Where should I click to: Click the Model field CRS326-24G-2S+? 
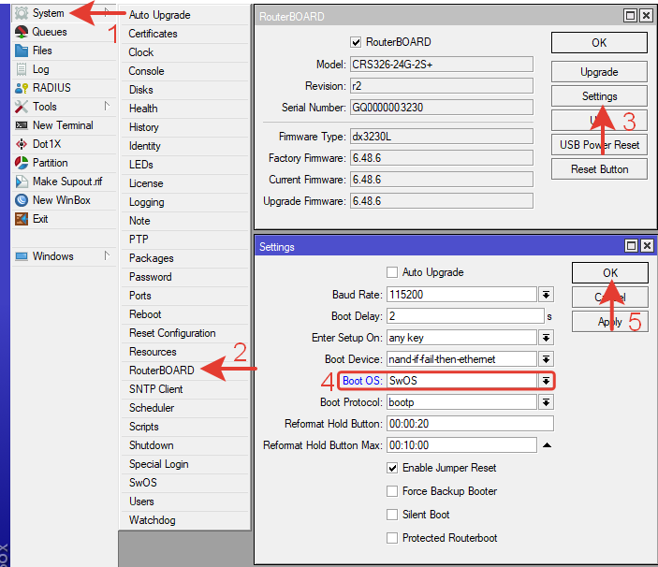pyautogui.click(x=442, y=65)
